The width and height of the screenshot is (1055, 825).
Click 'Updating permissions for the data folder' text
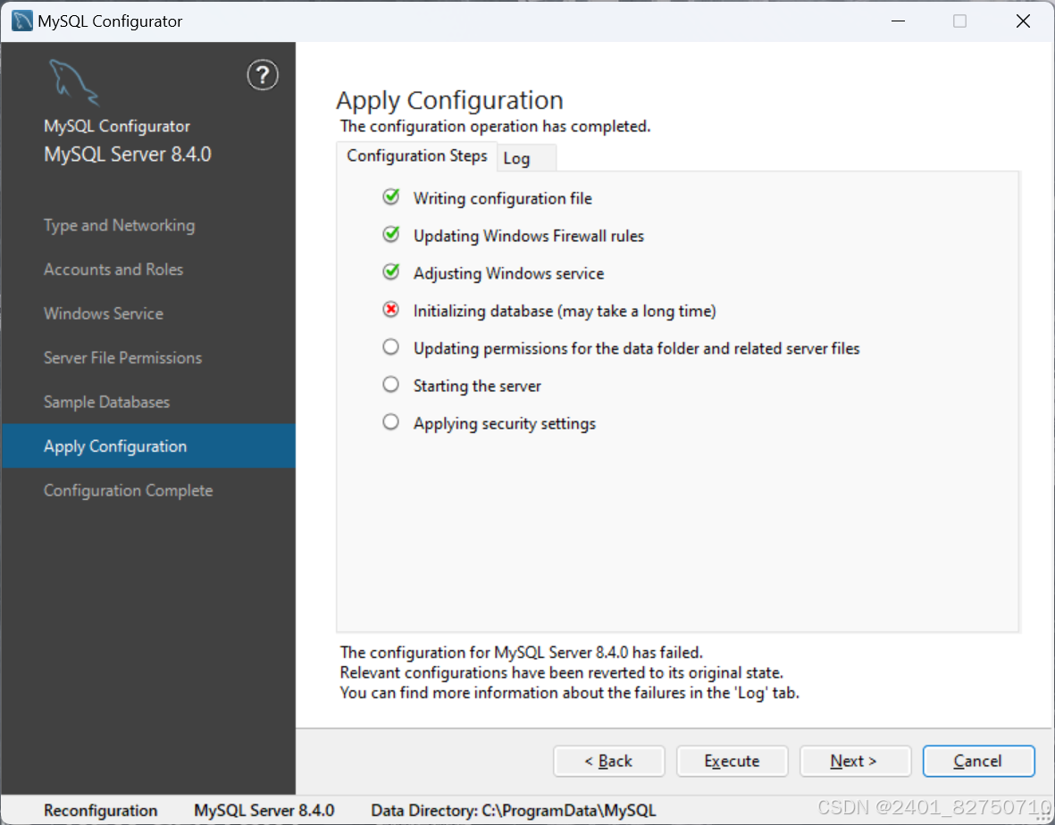tap(637, 348)
